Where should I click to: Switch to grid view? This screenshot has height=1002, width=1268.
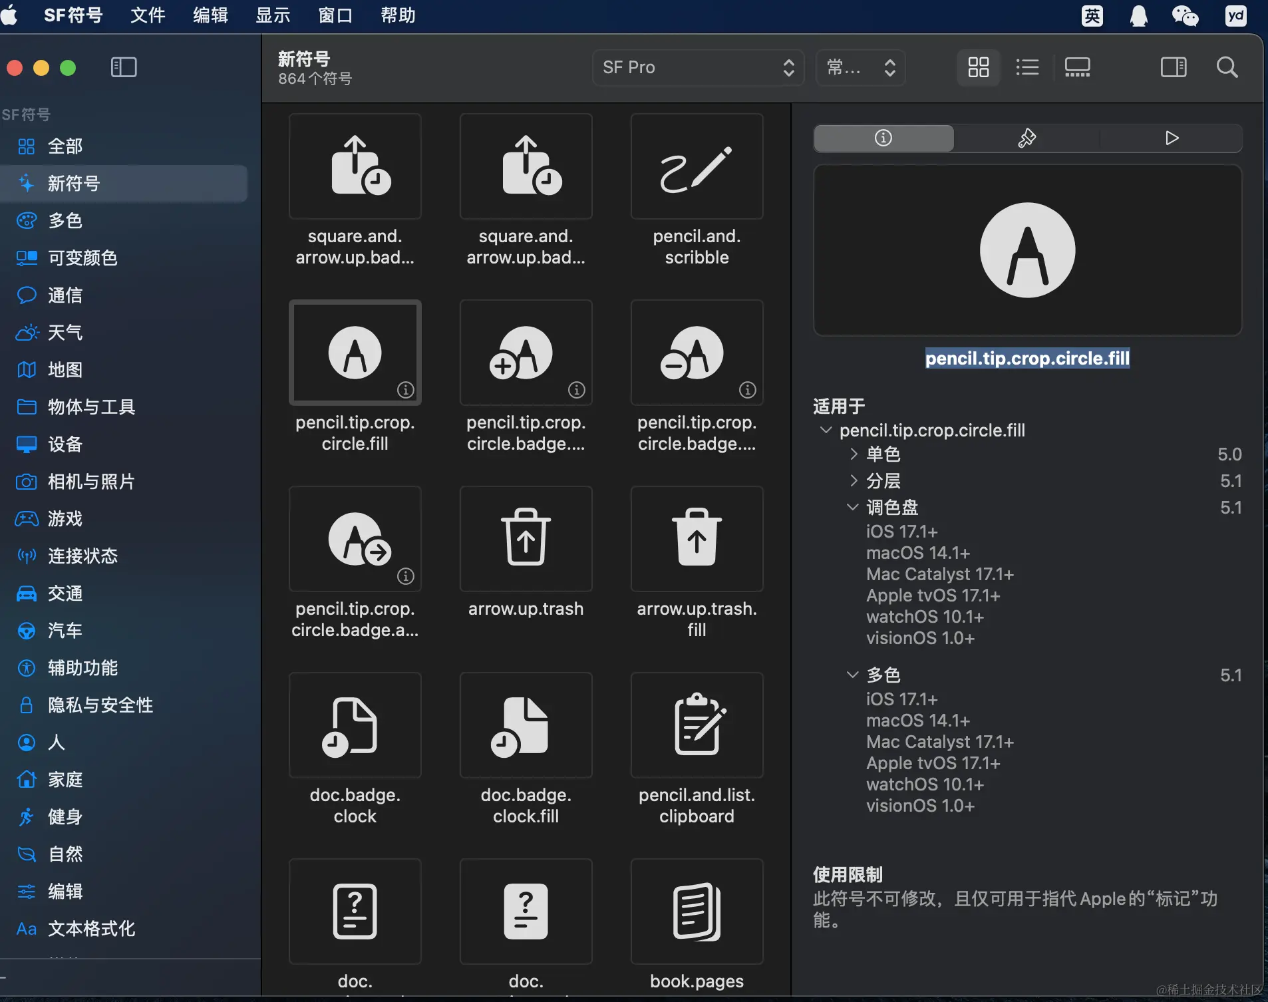(978, 67)
